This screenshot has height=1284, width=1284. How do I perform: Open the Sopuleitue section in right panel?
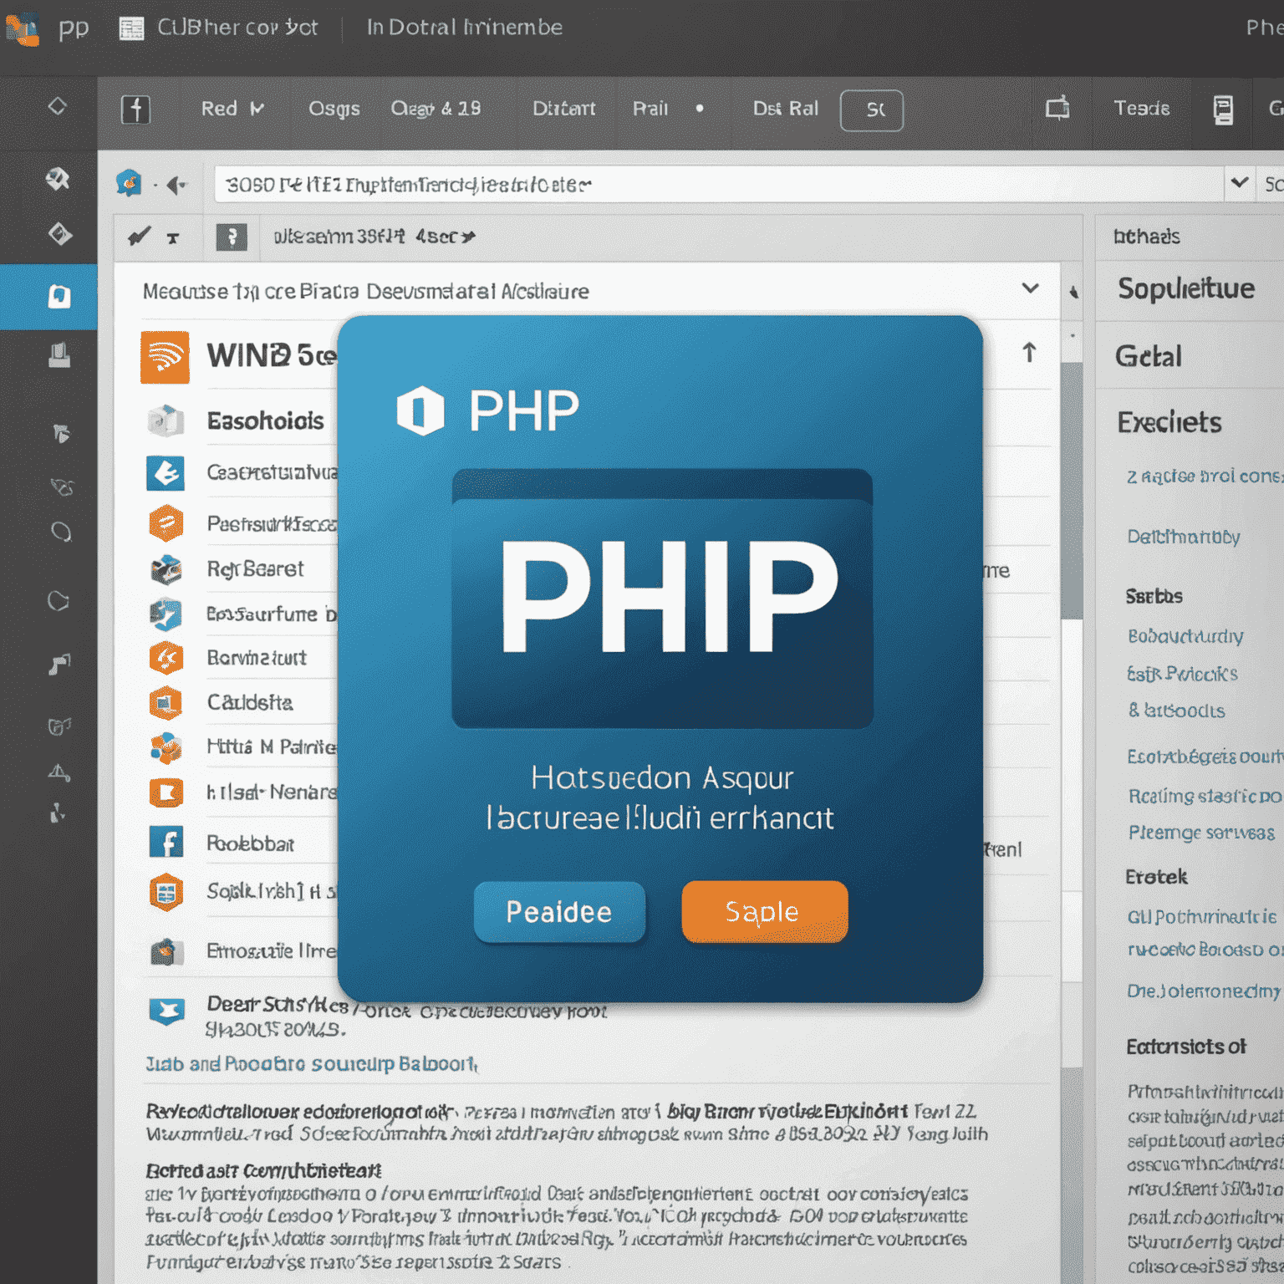coord(1185,289)
